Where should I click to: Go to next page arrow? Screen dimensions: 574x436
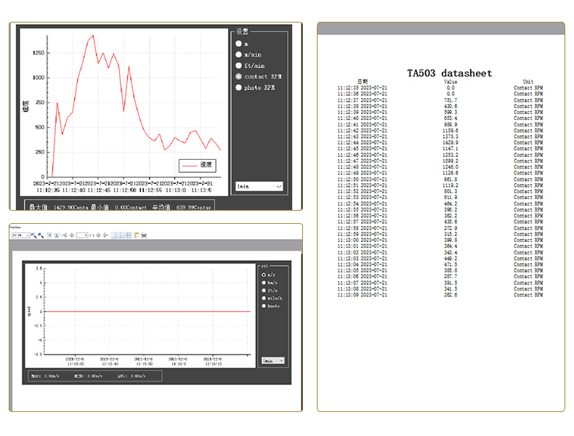click(x=98, y=235)
